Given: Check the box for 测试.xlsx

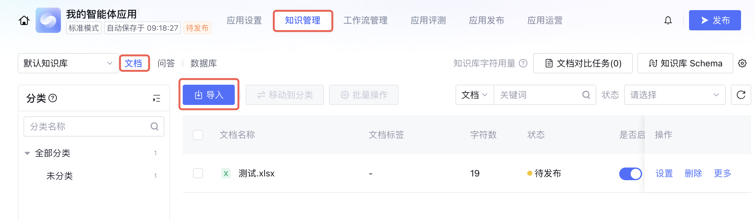Looking at the screenshot, I should coord(198,173).
